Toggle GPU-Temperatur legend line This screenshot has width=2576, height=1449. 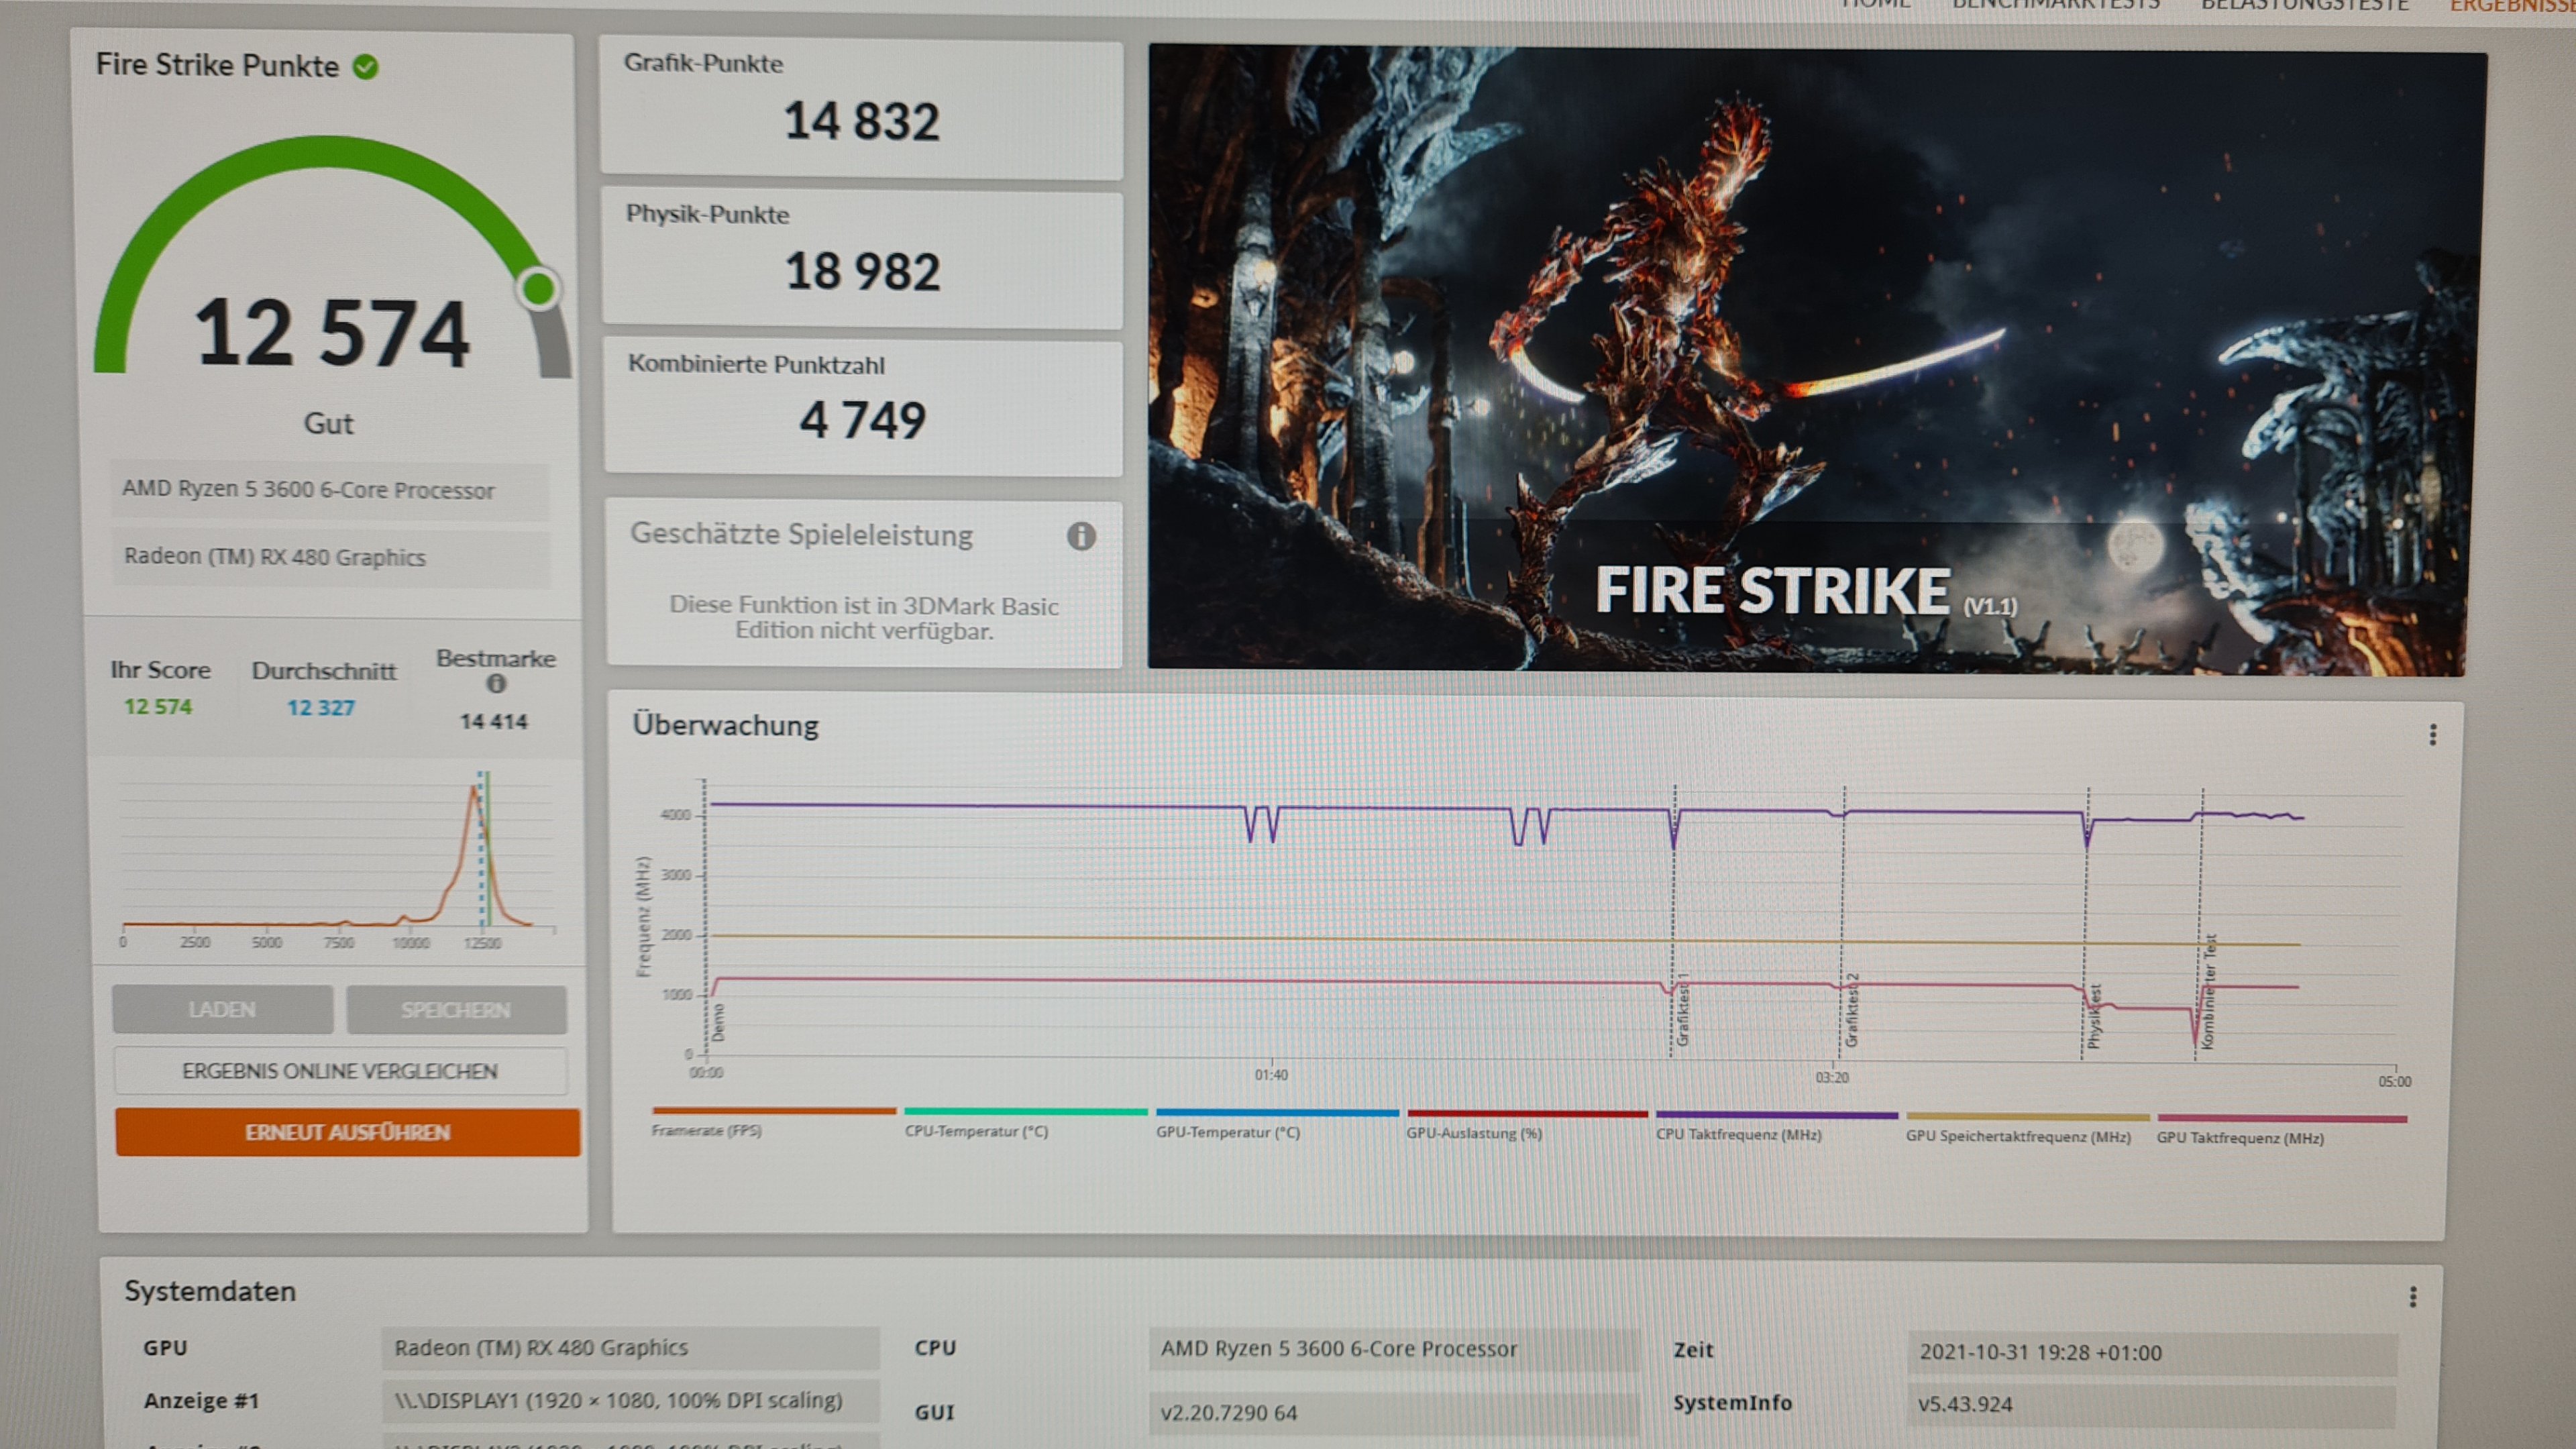coord(1277,1113)
